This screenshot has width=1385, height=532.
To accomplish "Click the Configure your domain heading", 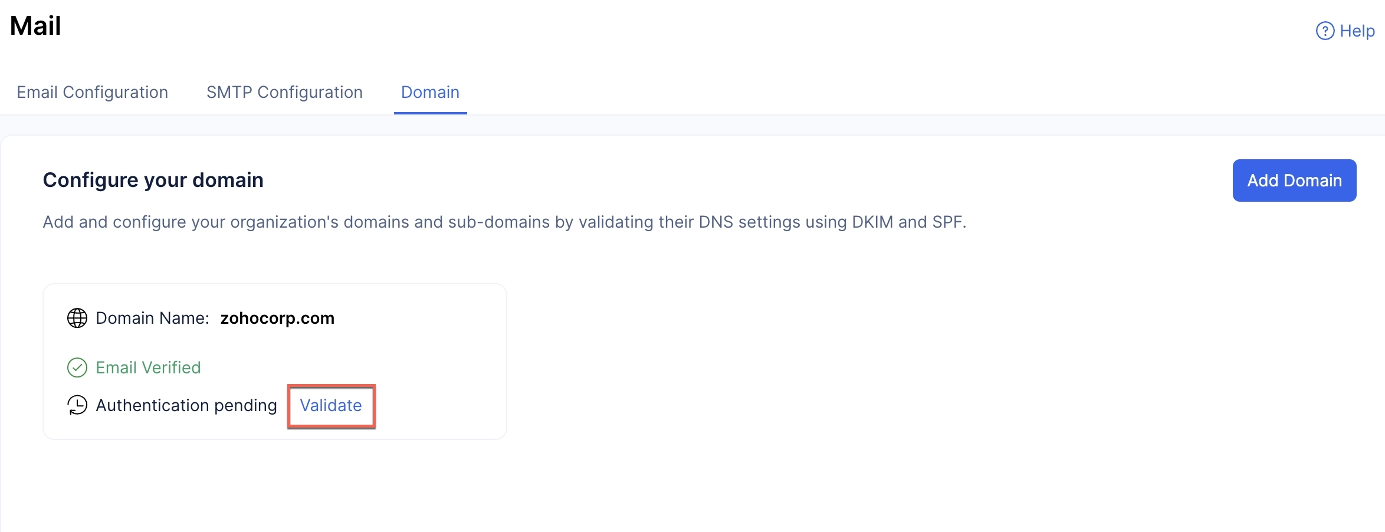I will click(153, 180).
